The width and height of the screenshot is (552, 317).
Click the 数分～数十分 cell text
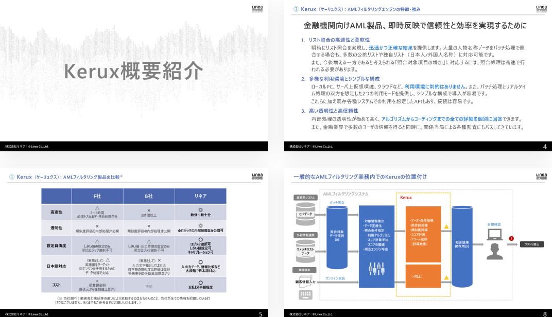click(201, 215)
